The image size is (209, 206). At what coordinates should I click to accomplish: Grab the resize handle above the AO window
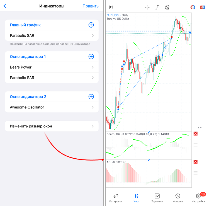149,160
